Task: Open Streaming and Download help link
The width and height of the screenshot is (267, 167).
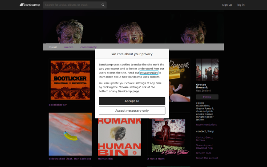Action: point(204,147)
